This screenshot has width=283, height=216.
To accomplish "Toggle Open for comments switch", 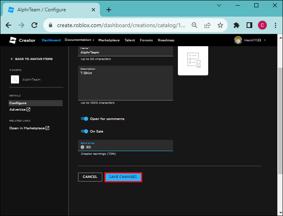I will tap(84, 119).
